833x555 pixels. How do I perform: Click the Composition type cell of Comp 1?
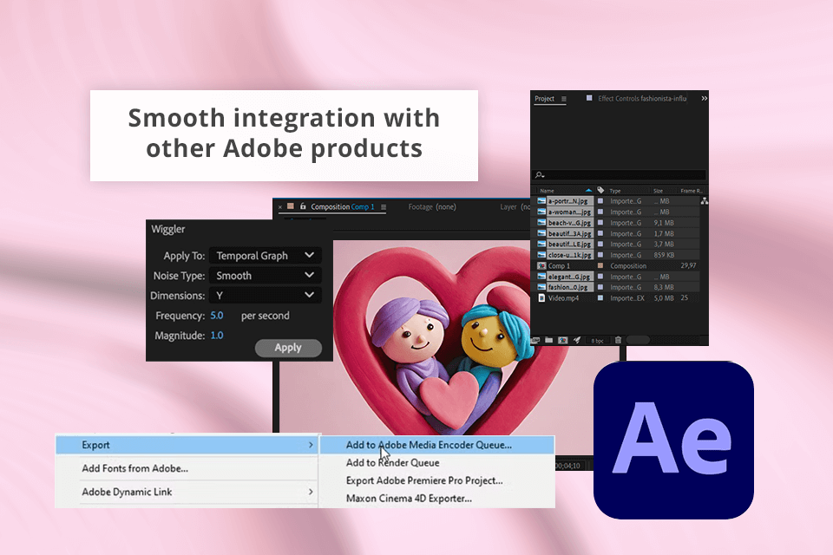coord(628,265)
